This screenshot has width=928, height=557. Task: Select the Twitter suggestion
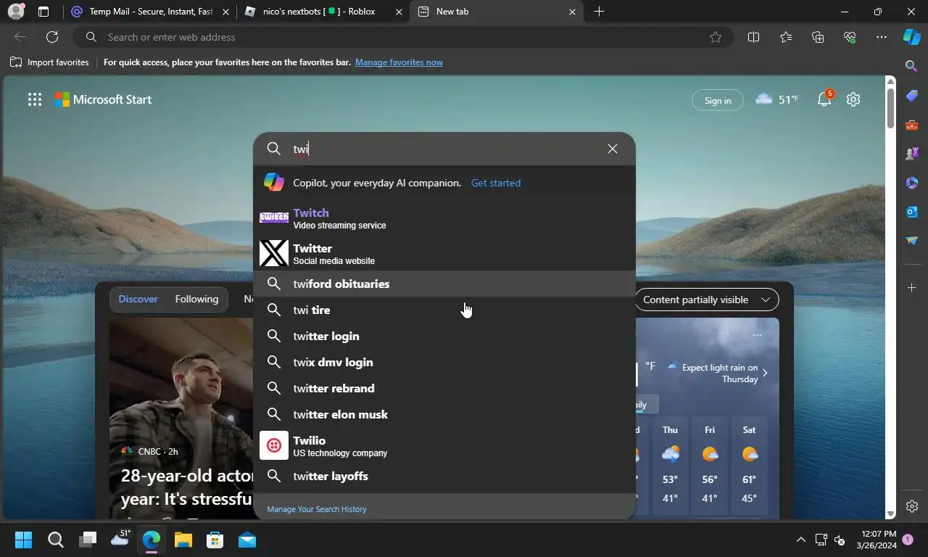click(x=444, y=254)
